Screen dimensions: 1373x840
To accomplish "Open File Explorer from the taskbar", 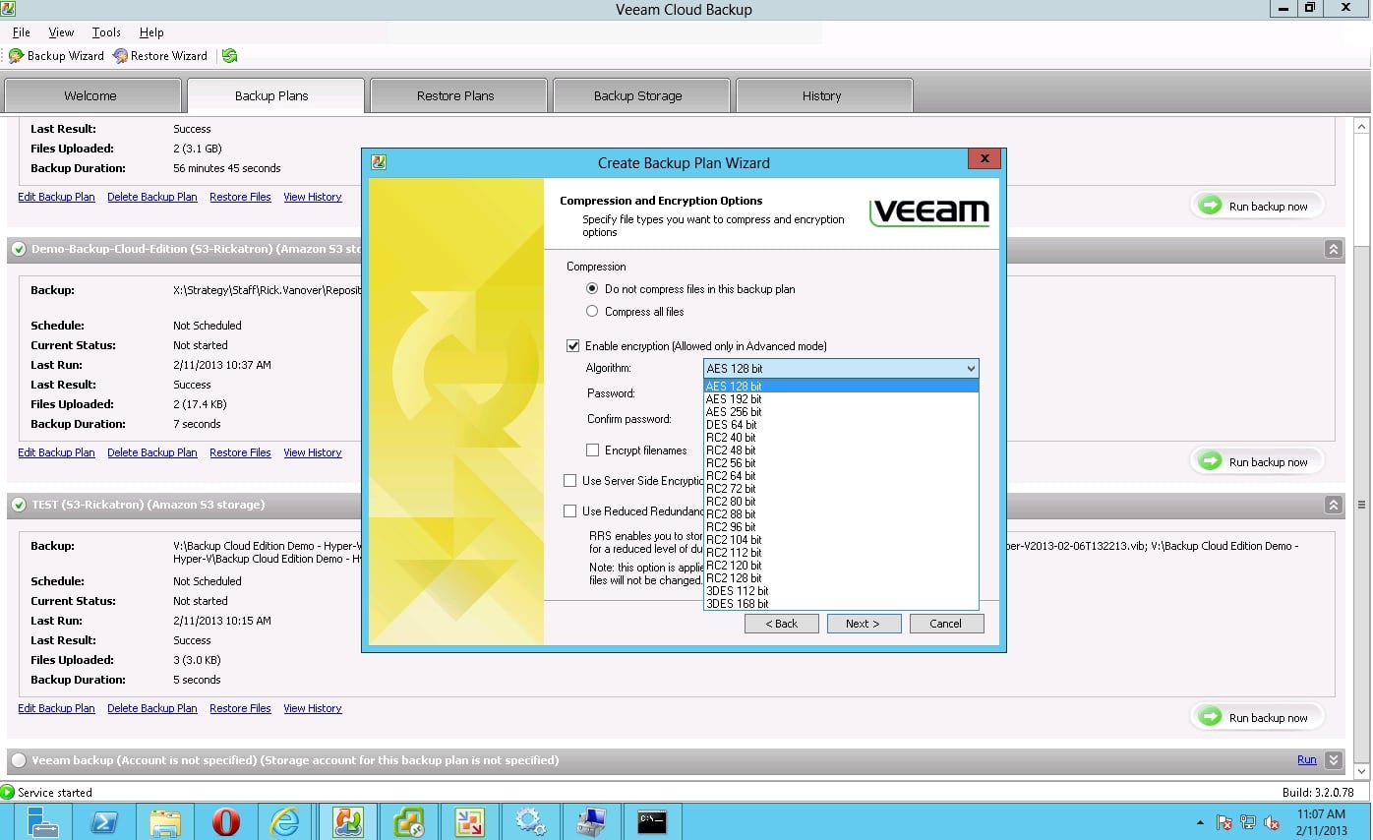I will coord(165,820).
